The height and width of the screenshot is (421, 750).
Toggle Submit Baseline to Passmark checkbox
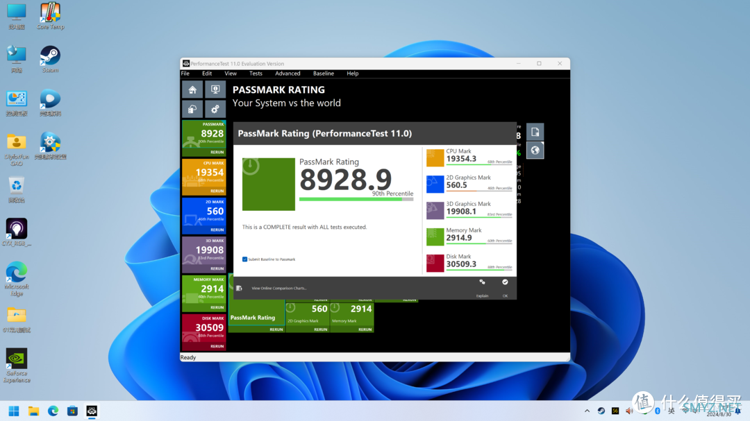tap(245, 259)
